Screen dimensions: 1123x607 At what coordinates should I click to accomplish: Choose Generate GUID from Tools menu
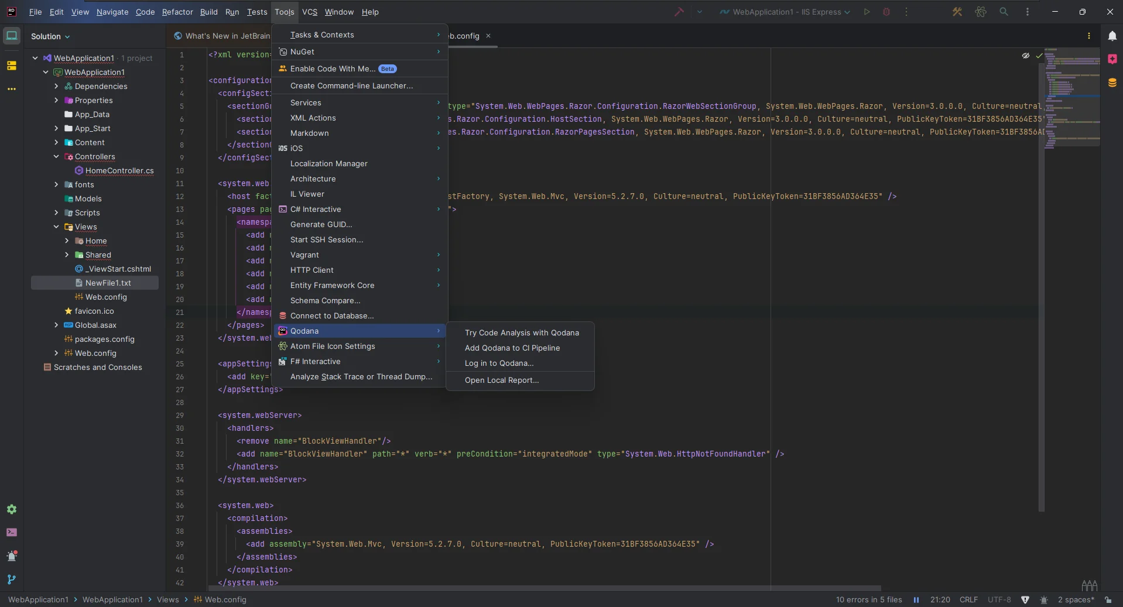tap(321, 224)
